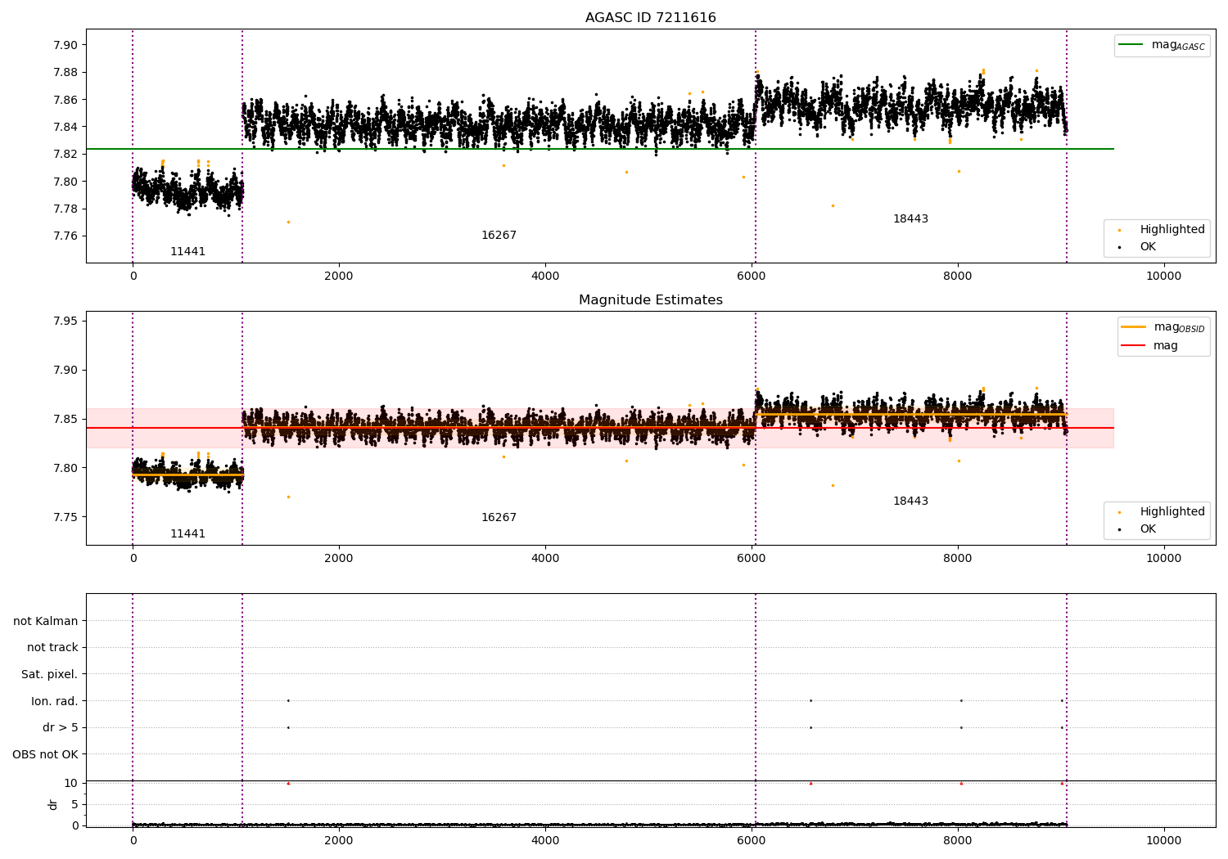Select obsid label 16267 in Magnitude Estimates plot
This screenshot has width=1228, height=859.
coord(499,518)
